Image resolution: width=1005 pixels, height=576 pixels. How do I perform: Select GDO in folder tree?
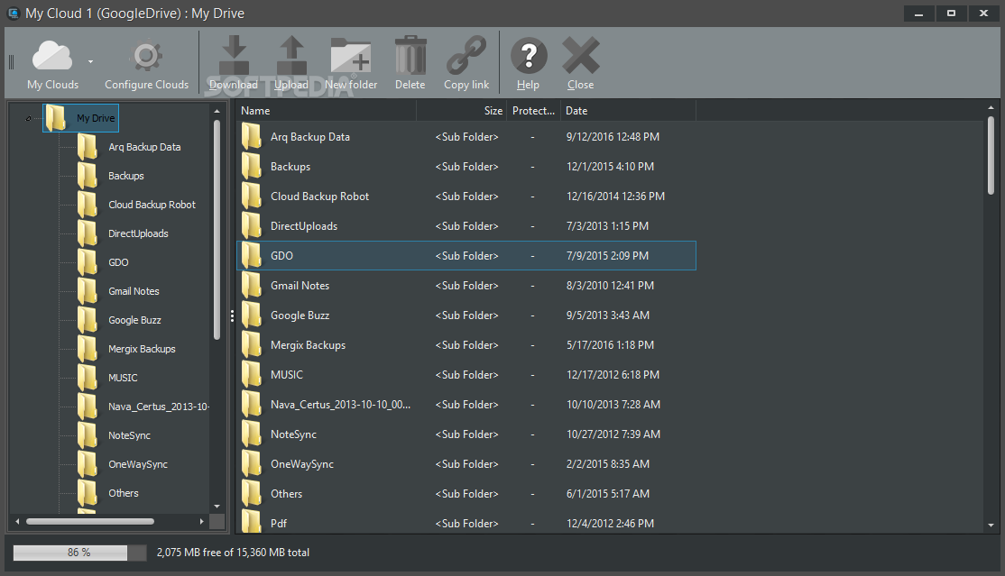click(118, 262)
